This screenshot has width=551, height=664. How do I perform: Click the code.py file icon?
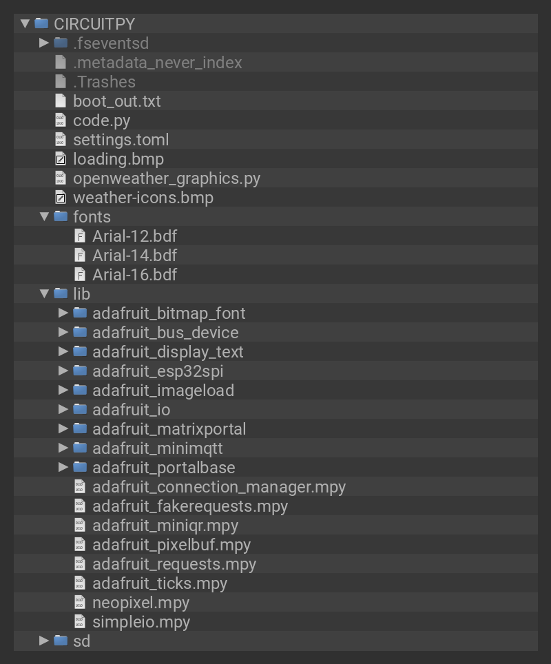[x=61, y=121]
